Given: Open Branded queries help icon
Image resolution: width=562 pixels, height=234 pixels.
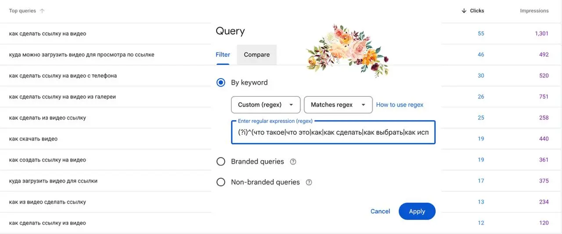Looking at the screenshot, I should (293, 162).
